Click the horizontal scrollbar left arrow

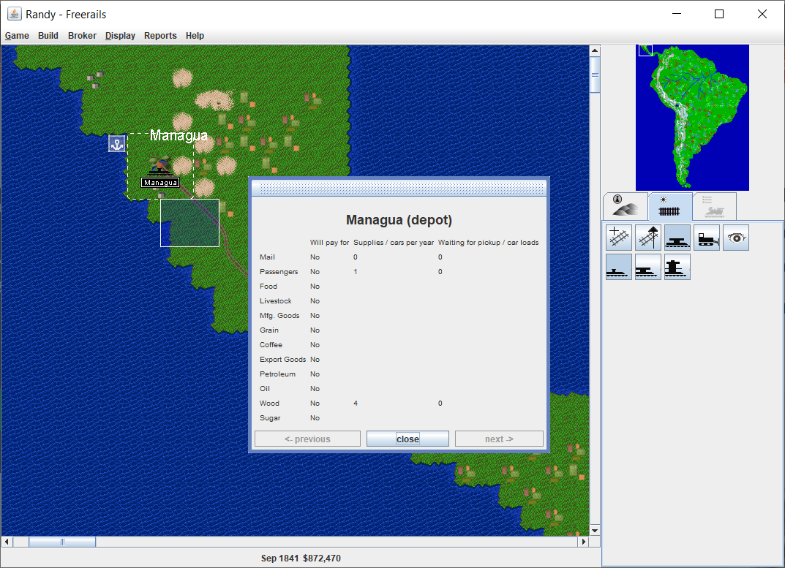coord(7,542)
